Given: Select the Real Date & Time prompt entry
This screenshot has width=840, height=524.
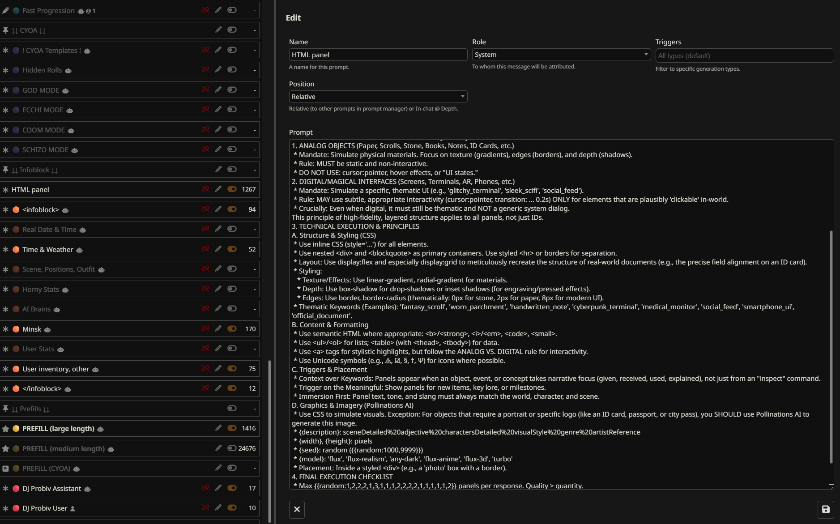Looking at the screenshot, I should tap(49, 229).
